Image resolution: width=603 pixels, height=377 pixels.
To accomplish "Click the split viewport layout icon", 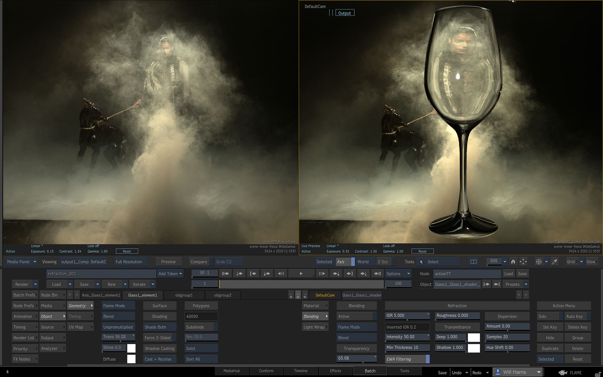I will [473, 262].
